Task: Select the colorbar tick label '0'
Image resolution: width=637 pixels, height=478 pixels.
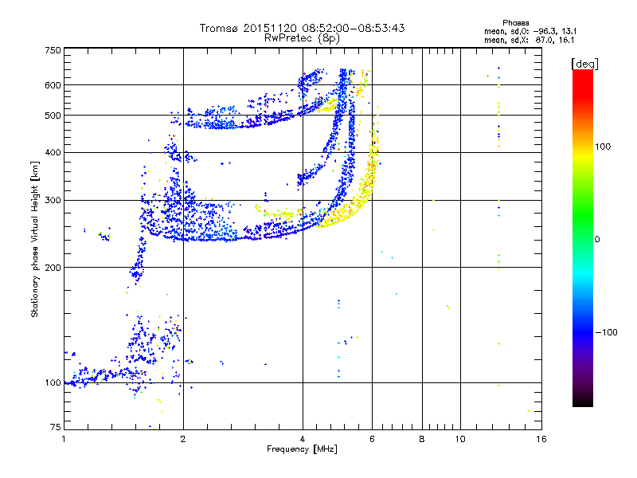Action: coord(597,240)
